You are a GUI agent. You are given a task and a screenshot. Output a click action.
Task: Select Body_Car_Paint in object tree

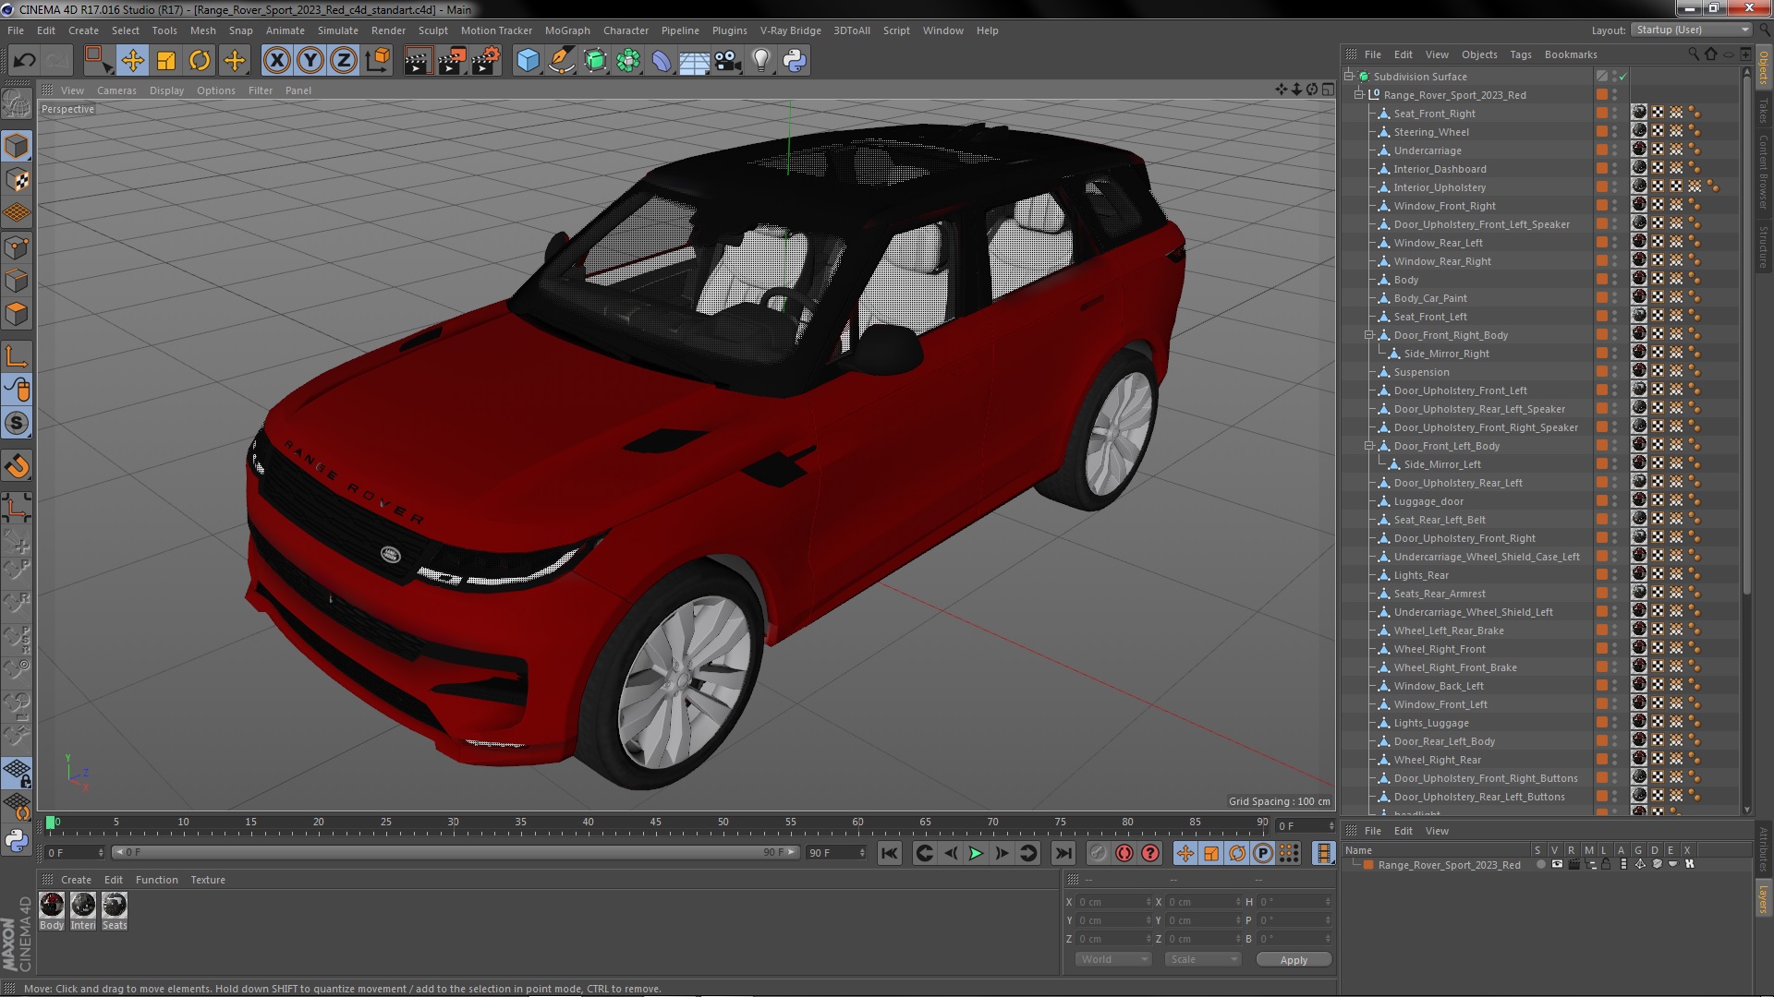[1430, 298]
